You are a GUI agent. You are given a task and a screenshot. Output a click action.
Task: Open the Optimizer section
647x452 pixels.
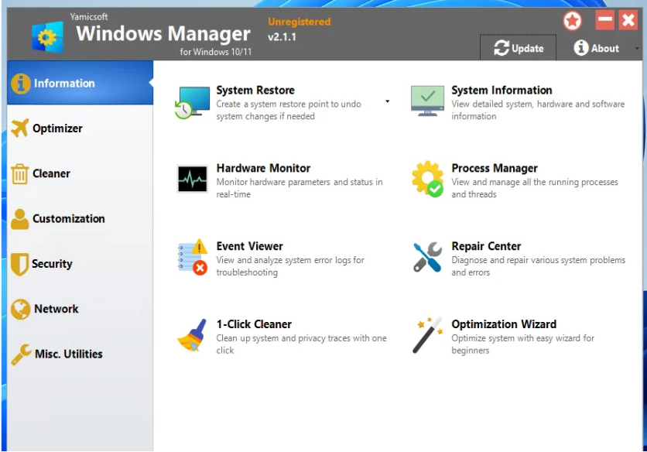[57, 128]
